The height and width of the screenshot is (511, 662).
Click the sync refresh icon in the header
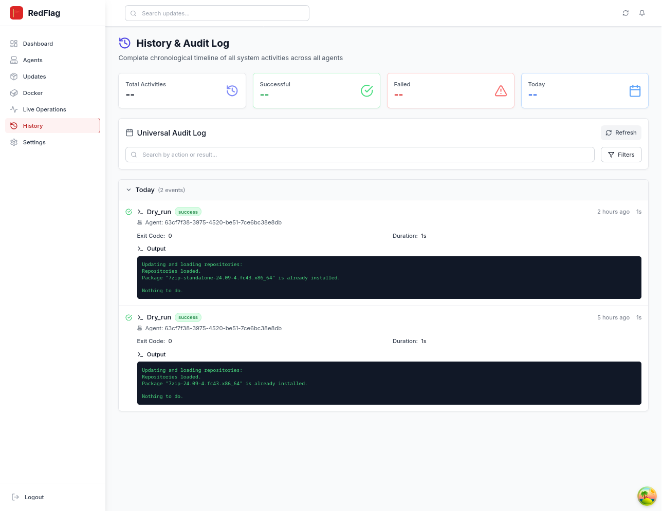point(626,13)
